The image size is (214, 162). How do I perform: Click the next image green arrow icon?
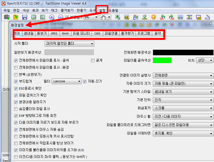click(x=43, y=17)
